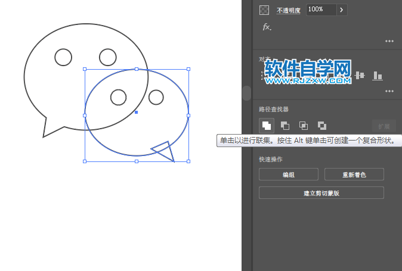Image resolution: width=402 pixels, height=271 pixels.
Task: Click the top-middle selection handle
Action: click(137, 69)
